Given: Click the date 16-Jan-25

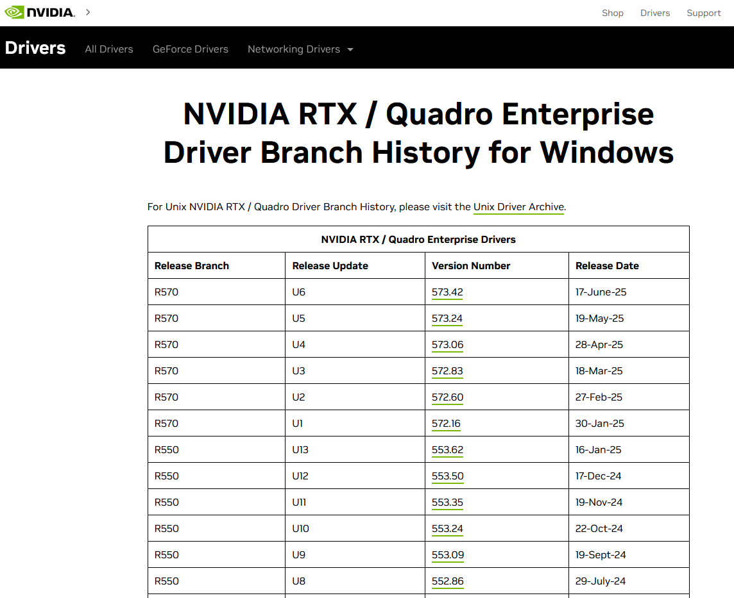Looking at the screenshot, I should click(598, 449).
